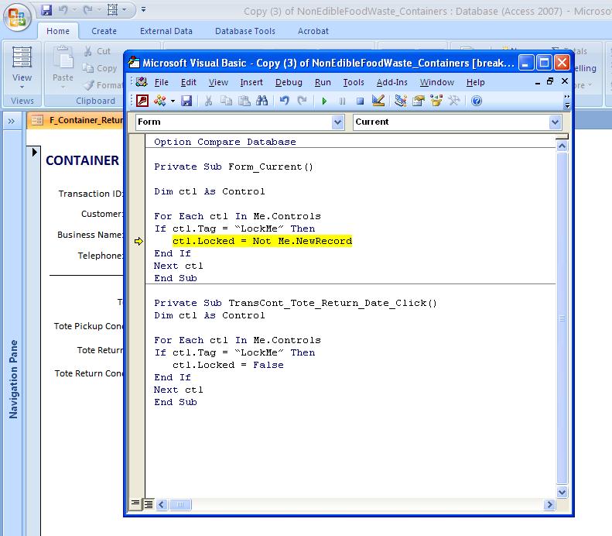Click the Paste clipboard icon in VBA toolbar

[244, 101]
